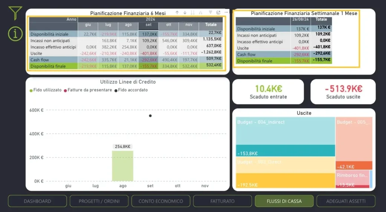Viewport: 386px width, 212px height.
Task: Click the black Fido accordato dot at set
Action: pyautogui.click(x=150, y=116)
